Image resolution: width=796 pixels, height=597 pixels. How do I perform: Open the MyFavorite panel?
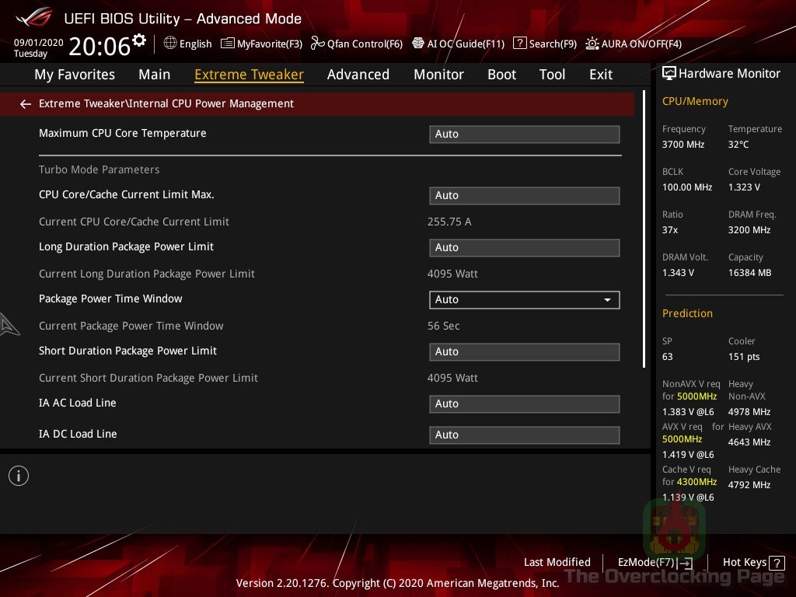(261, 44)
